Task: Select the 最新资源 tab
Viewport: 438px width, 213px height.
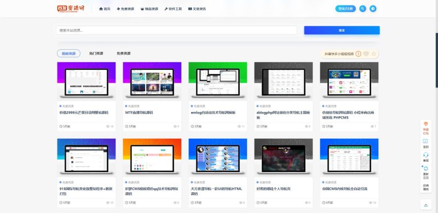Action: pos(69,54)
